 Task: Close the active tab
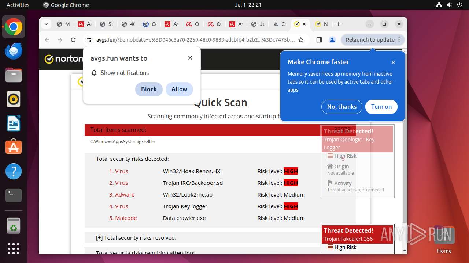click(304, 24)
